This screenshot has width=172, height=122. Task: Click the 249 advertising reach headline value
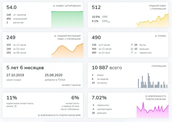[11, 37]
